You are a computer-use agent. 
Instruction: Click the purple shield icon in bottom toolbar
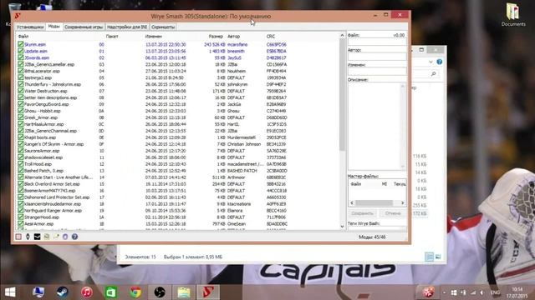(65, 237)
